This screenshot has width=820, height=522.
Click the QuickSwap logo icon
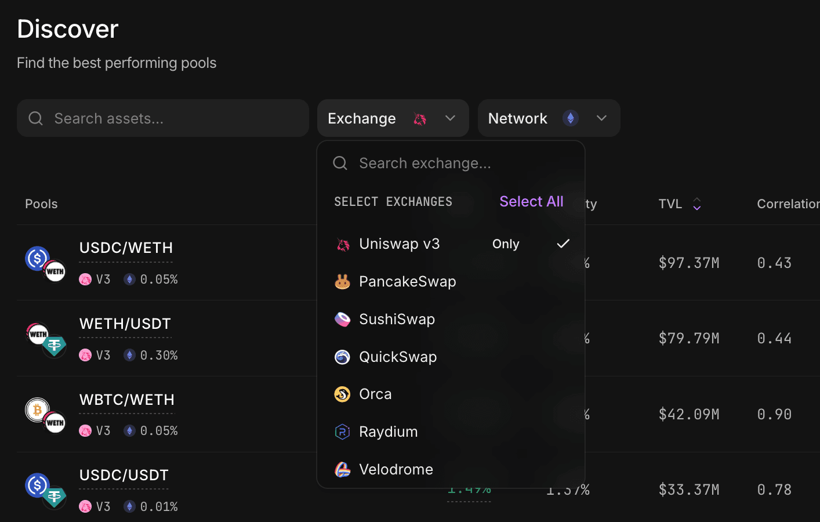pos(343,357)
